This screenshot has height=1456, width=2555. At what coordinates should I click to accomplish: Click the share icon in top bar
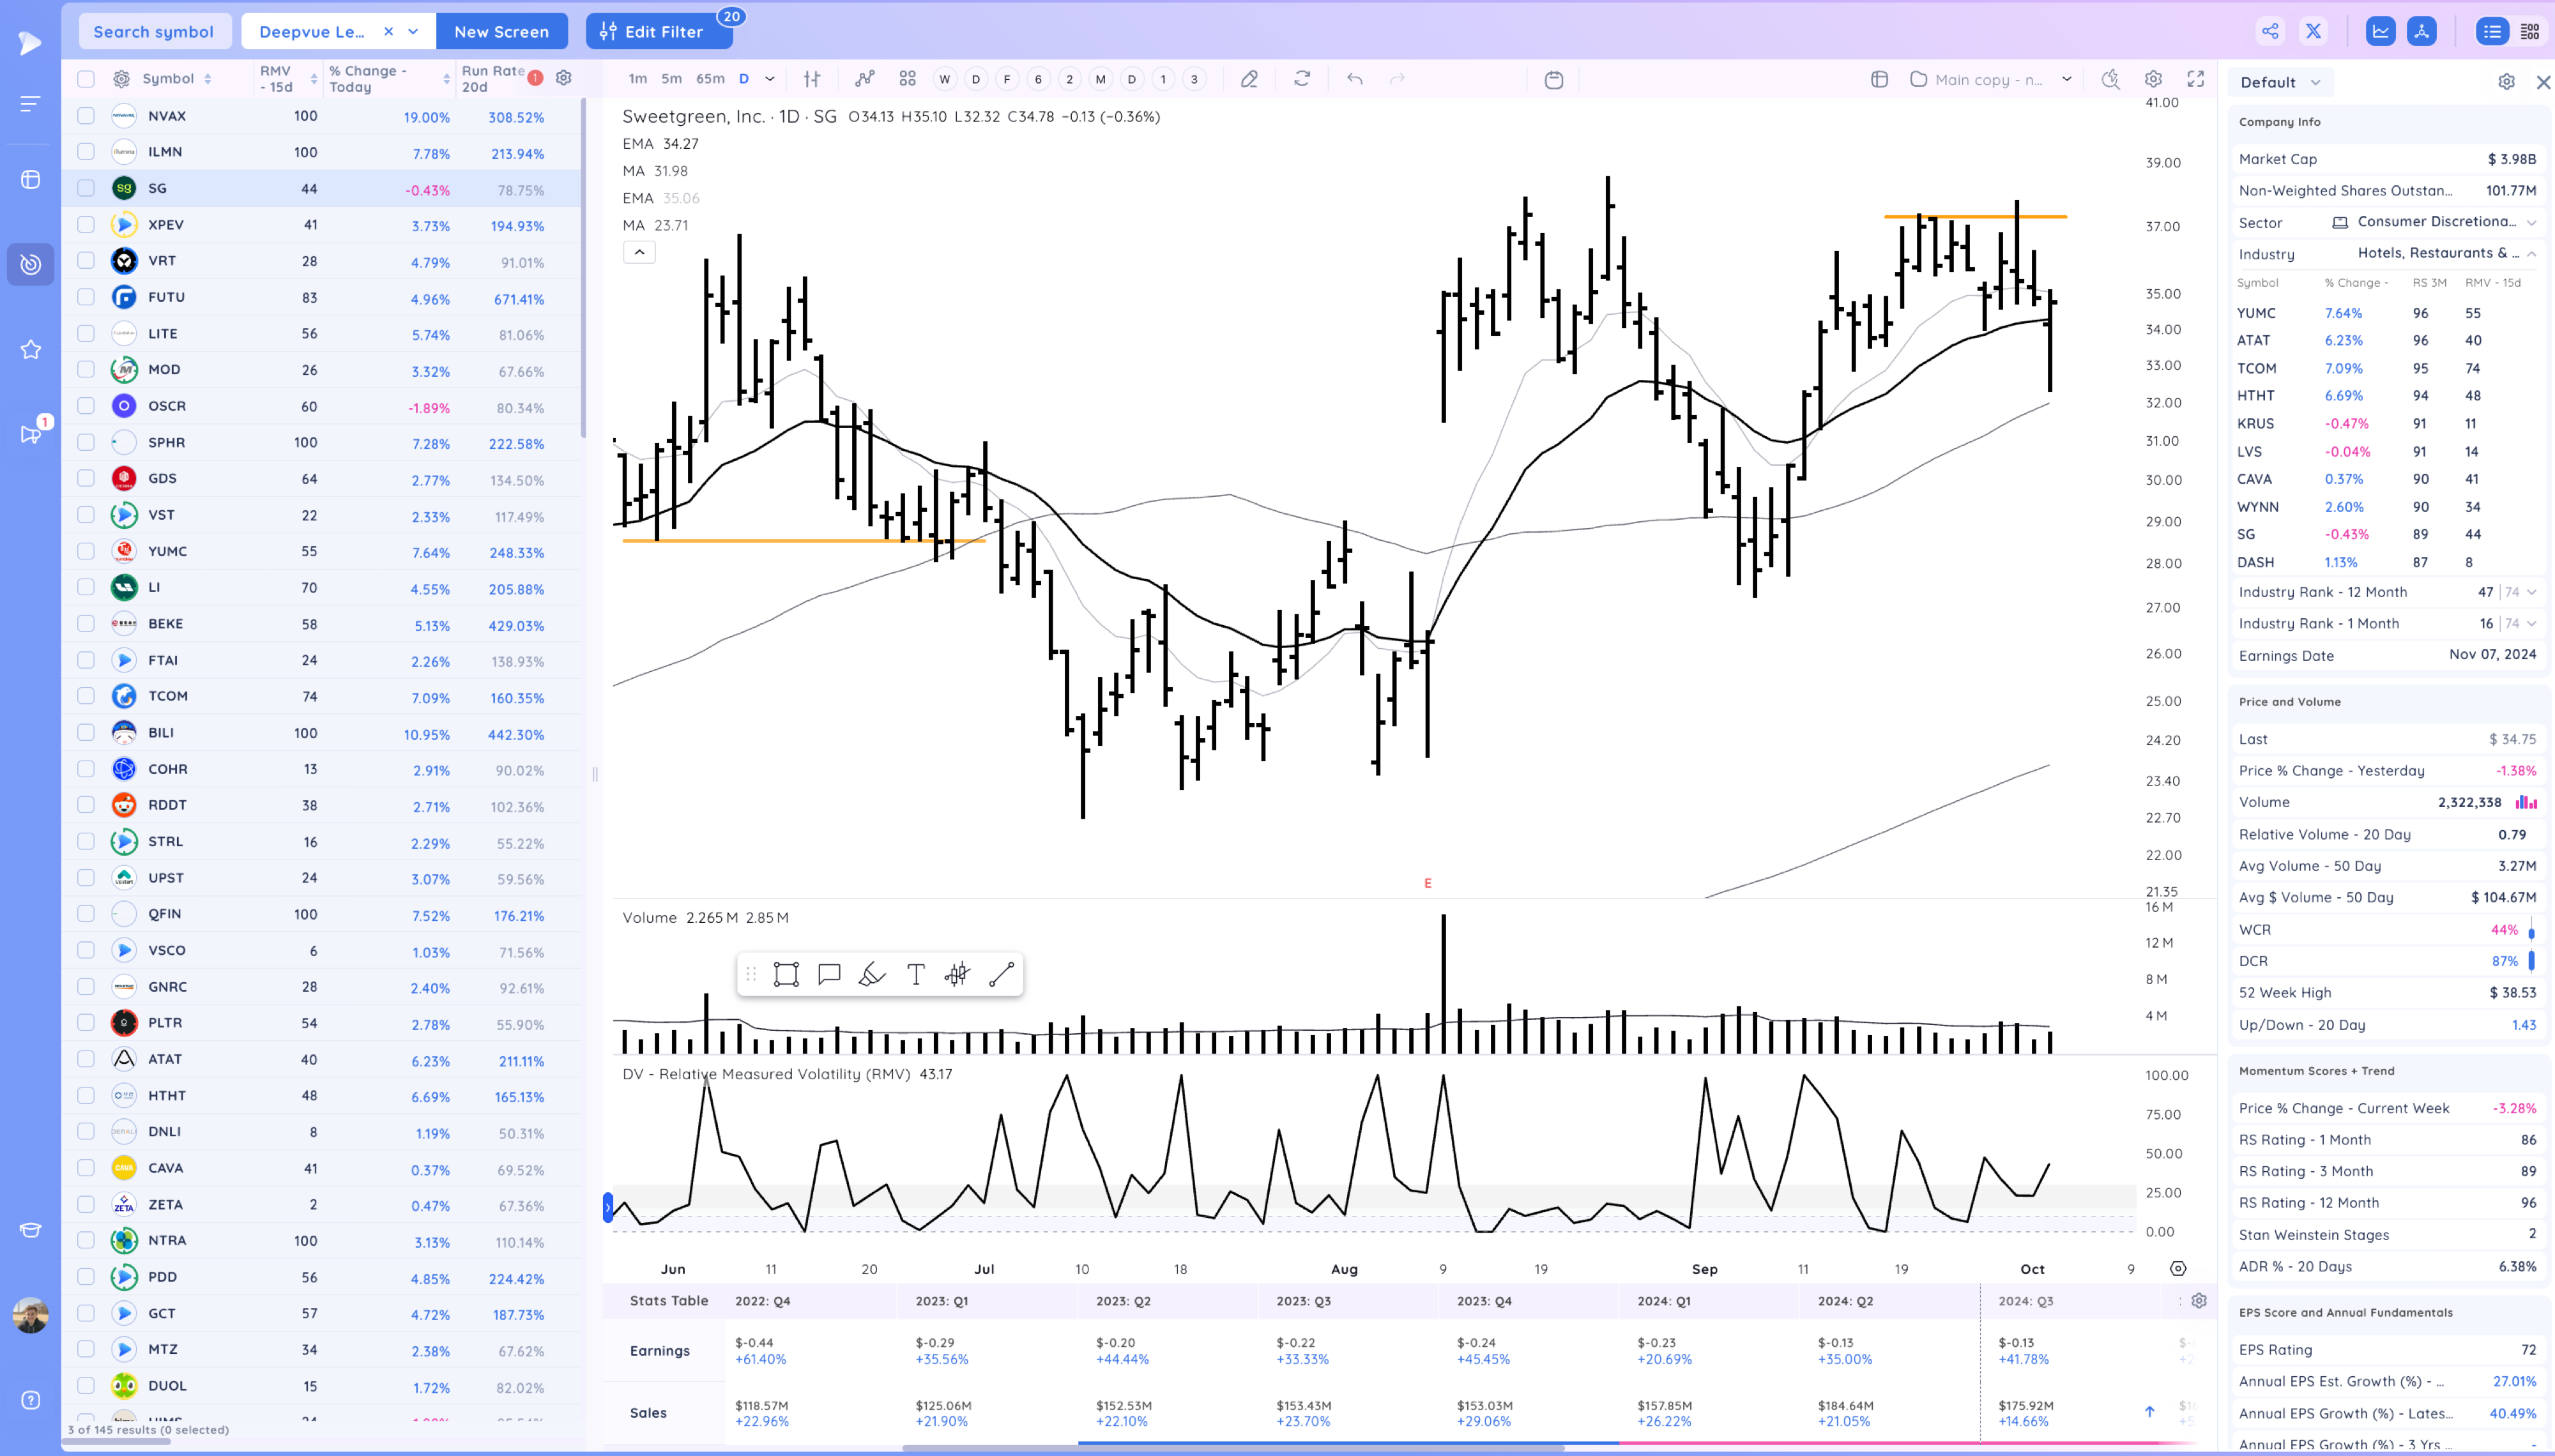(x=2271, y=31)
